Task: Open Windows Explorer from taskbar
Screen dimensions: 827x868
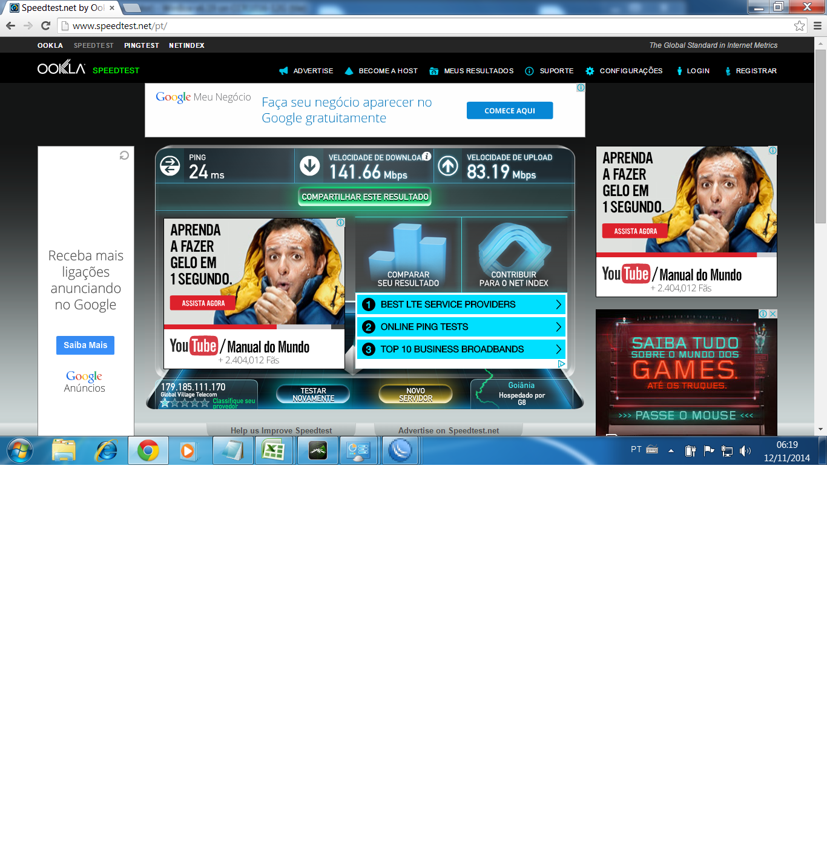Action: 64,451
